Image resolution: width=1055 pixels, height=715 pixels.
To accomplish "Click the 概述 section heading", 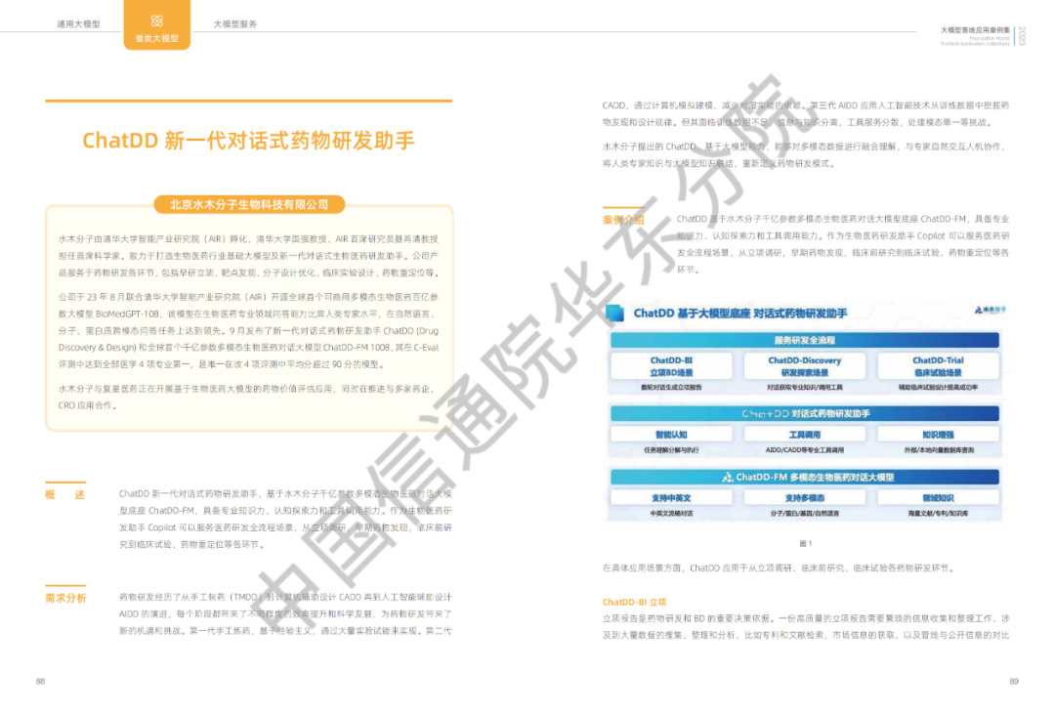I will (65, 495).
